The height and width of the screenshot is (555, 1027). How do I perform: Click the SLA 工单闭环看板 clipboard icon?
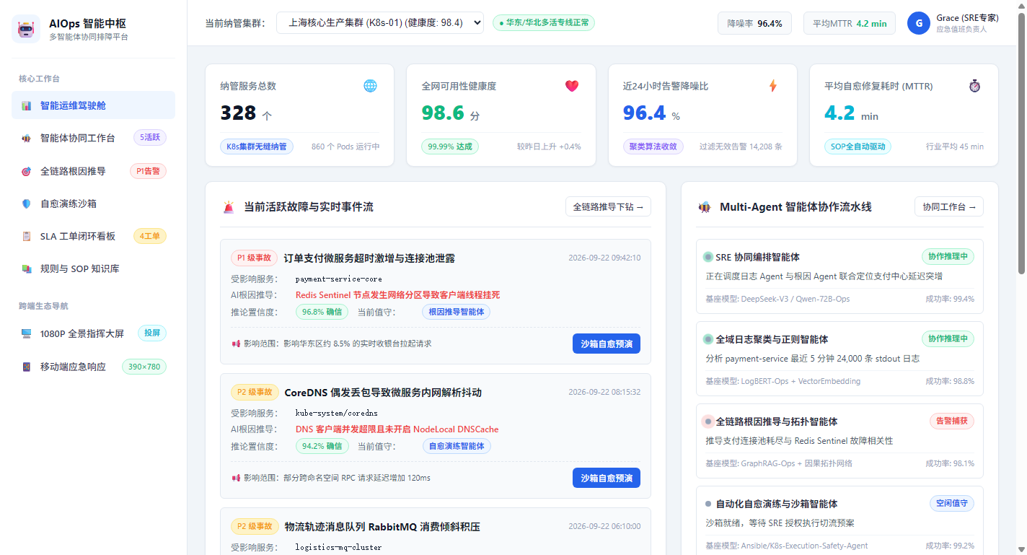[27, 236]
